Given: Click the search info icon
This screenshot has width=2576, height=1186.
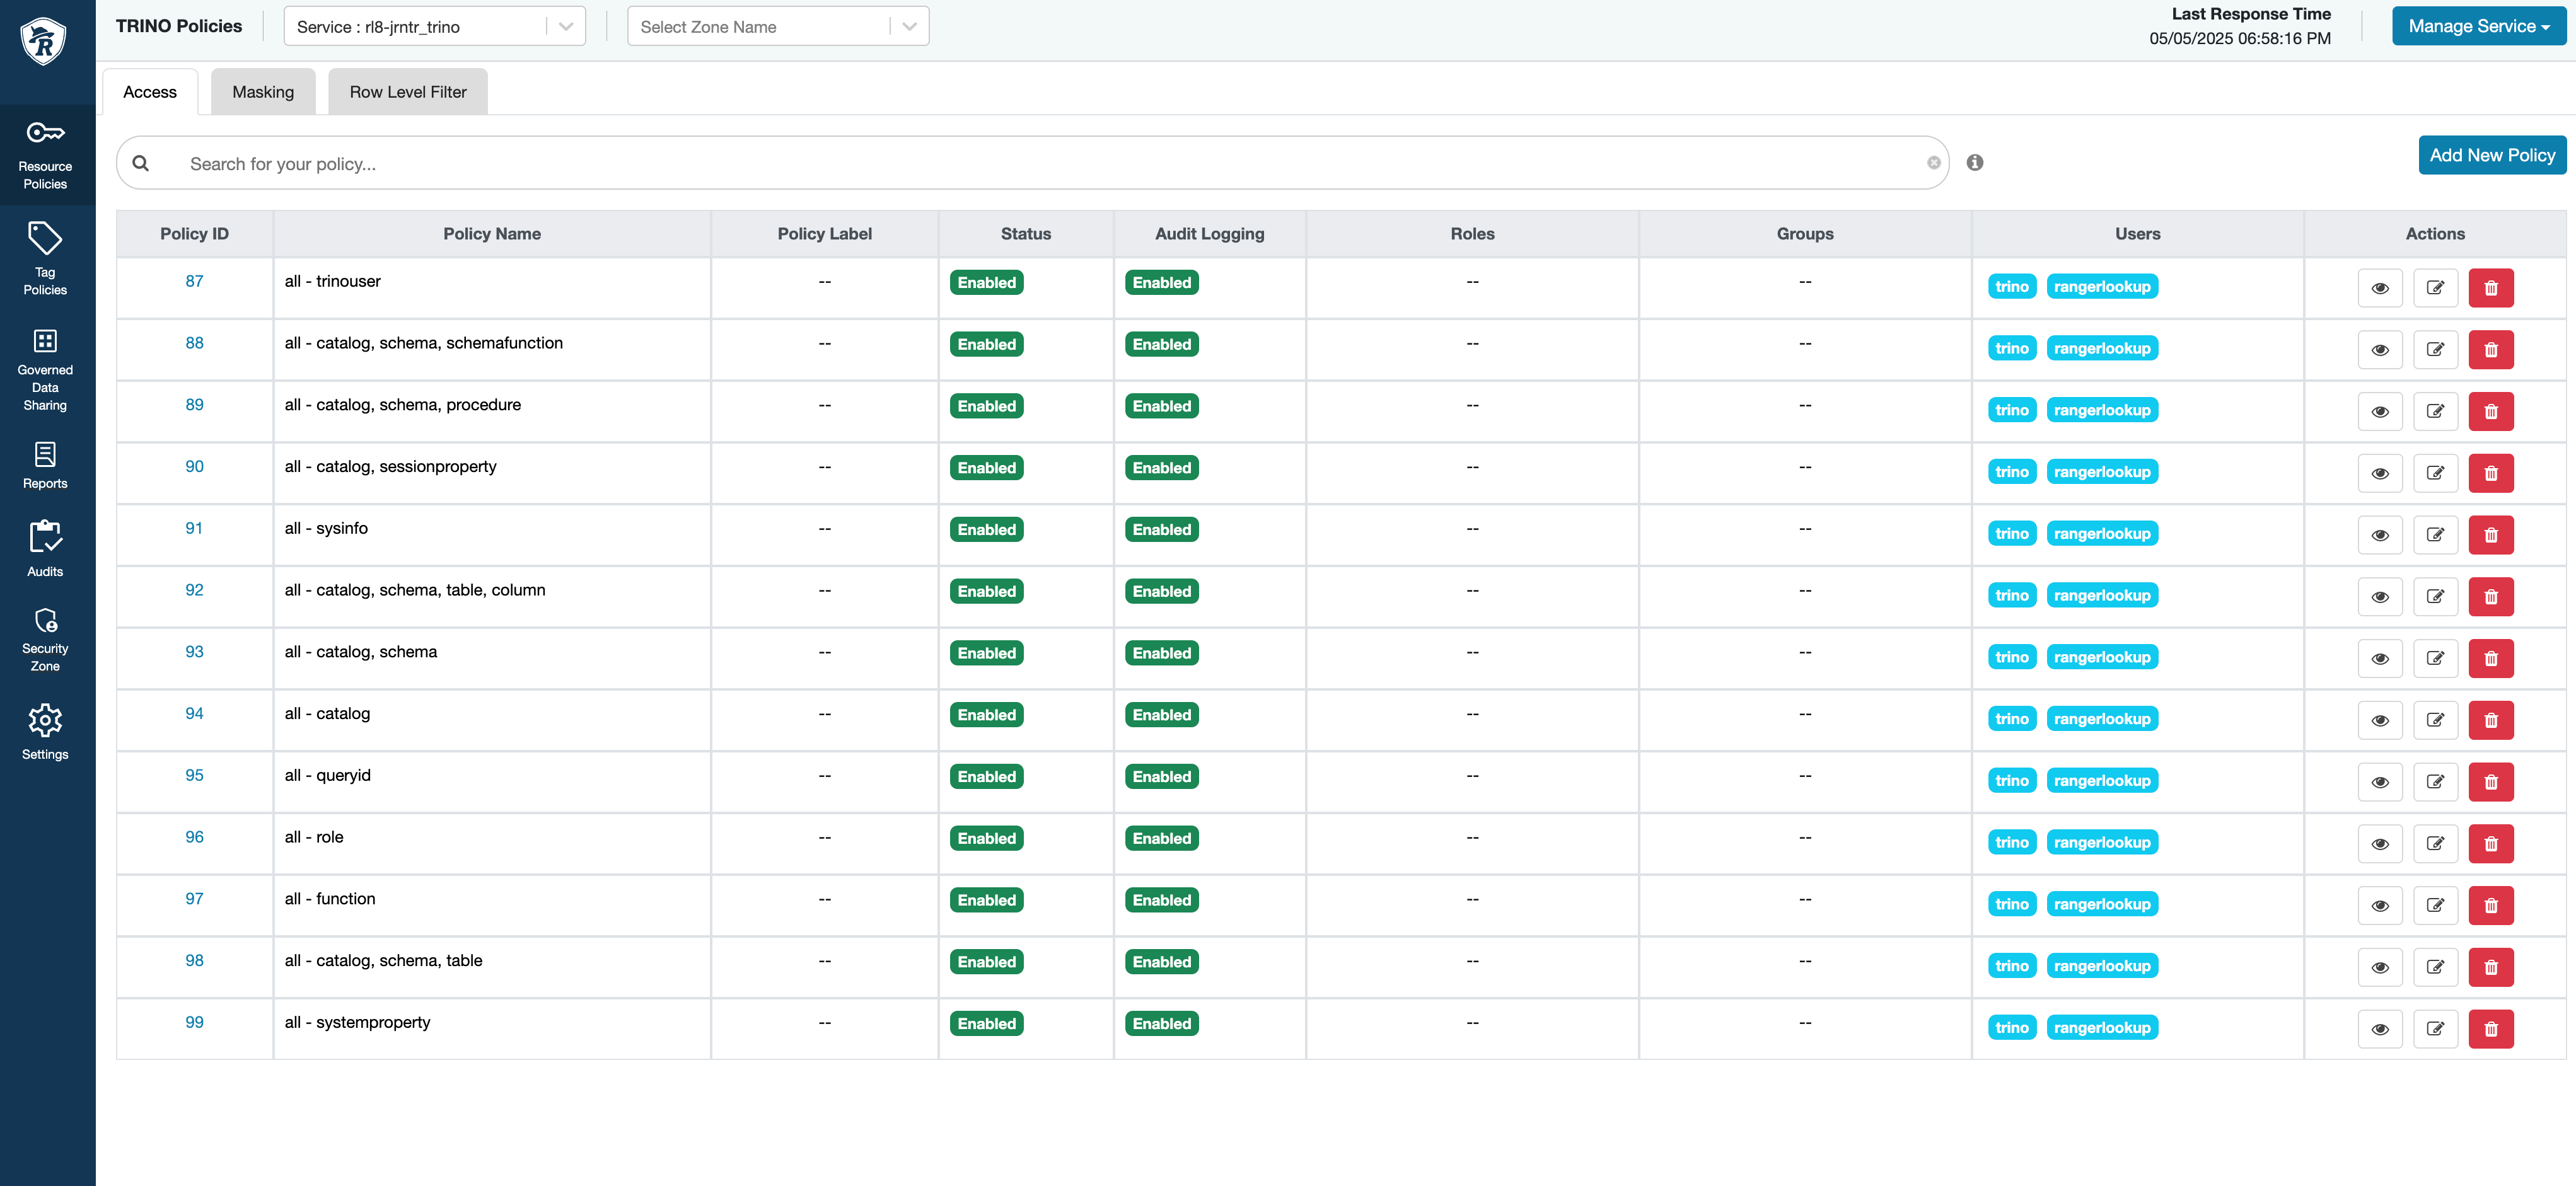Looking at the screenshot, I should click(1974, 162).
